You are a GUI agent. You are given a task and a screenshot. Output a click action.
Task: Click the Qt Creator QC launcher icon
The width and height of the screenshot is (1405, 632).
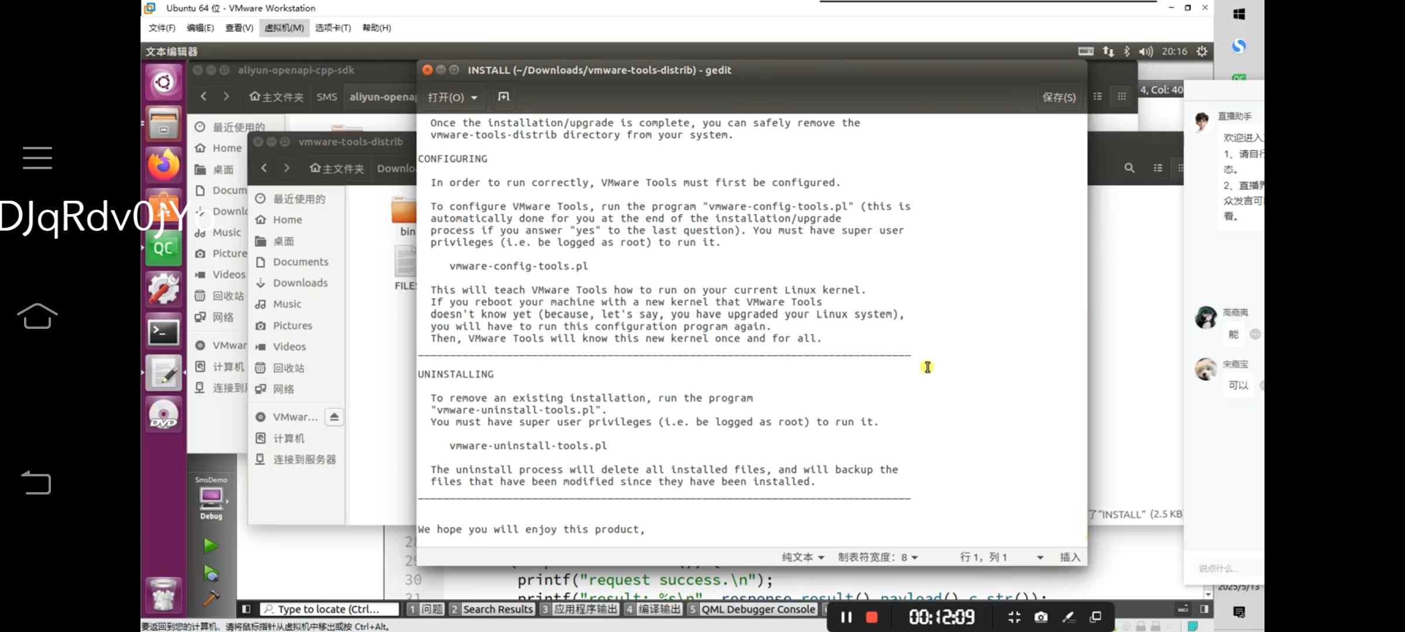163,249
